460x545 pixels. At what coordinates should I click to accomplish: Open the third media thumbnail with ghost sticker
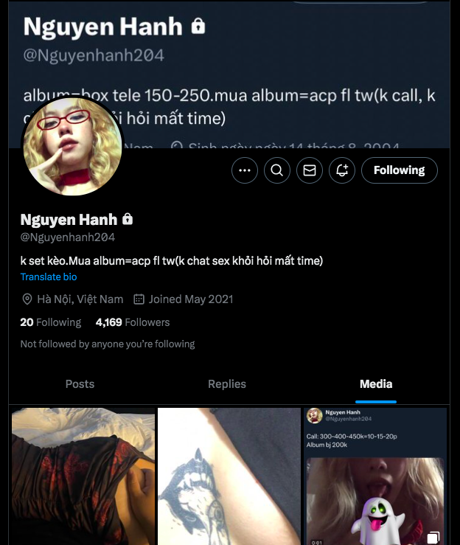[375, 476]
